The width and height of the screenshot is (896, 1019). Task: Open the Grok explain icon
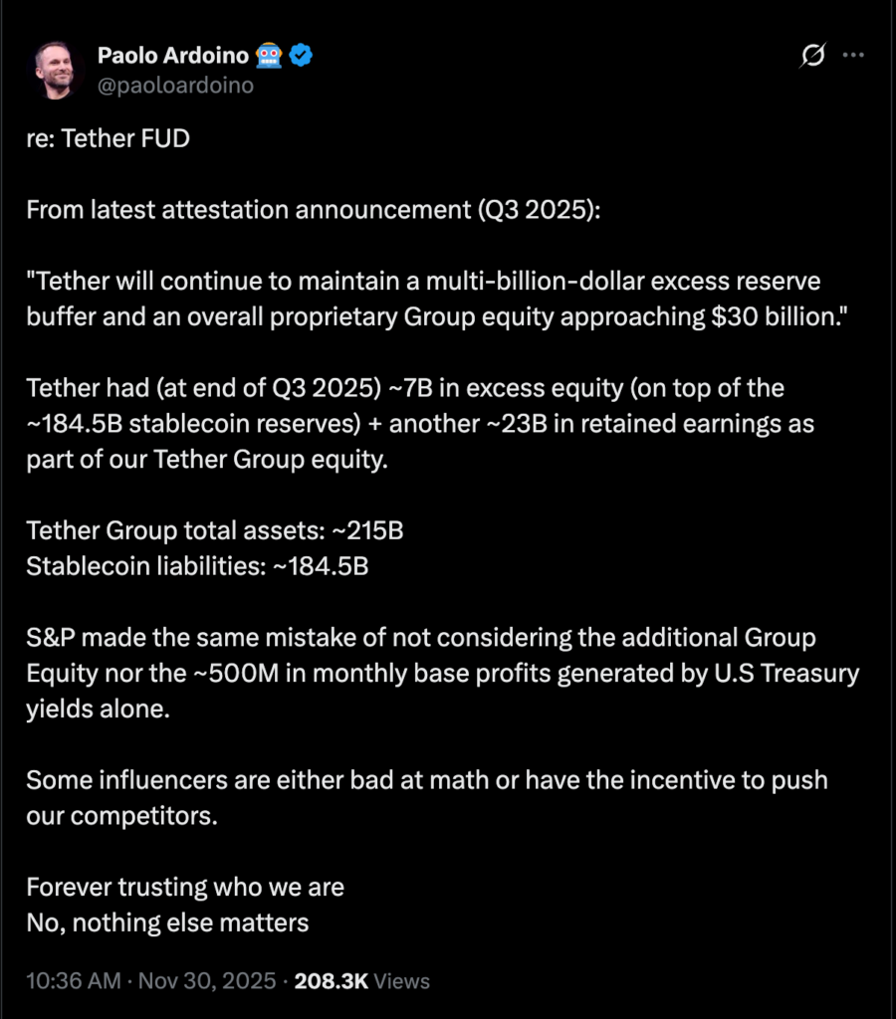(x=812, y=57)
